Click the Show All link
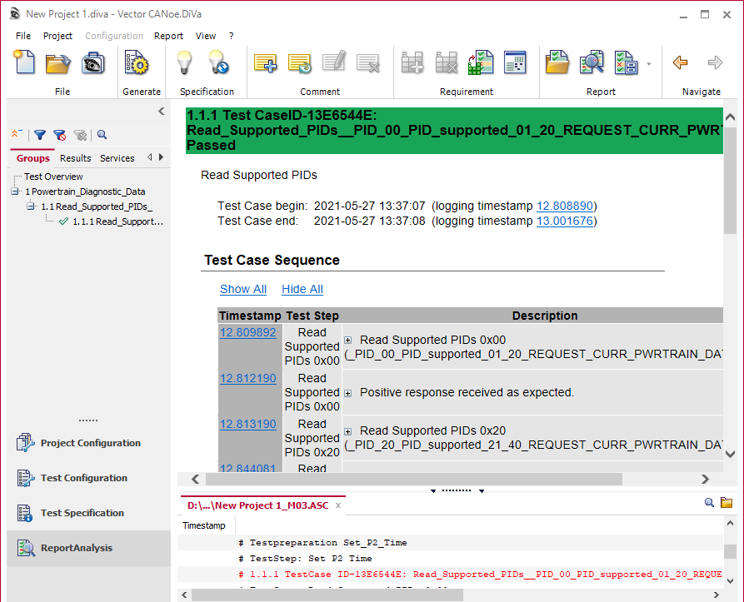This screenshot has width=744, height=602. point(243,289)
